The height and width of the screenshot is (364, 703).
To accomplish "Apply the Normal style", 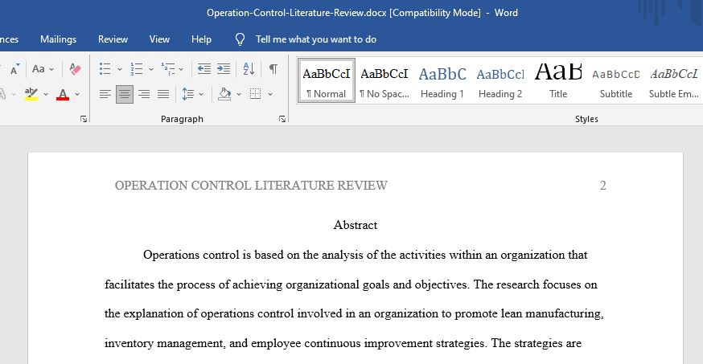I will [x=327, y=80].
